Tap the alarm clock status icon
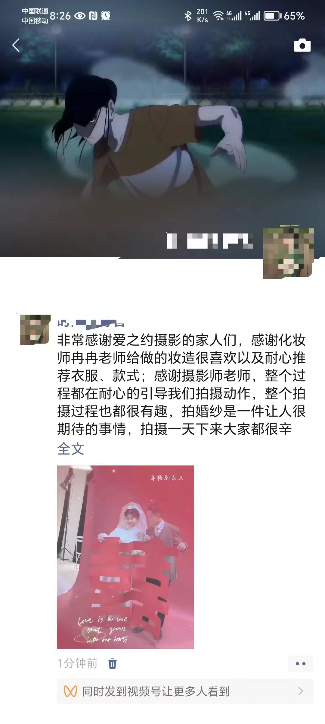The width and height of the screenshot is (325, 724). (106, 16)
